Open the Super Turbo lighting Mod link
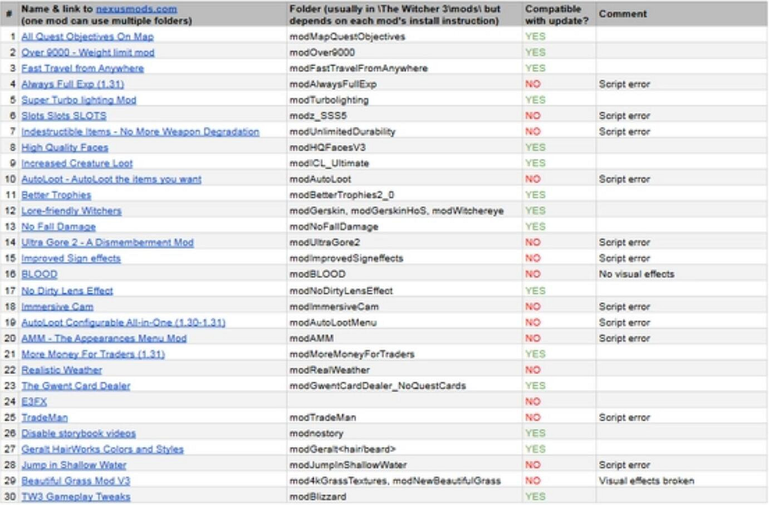The image size is (769, 505). click(79, 100)
